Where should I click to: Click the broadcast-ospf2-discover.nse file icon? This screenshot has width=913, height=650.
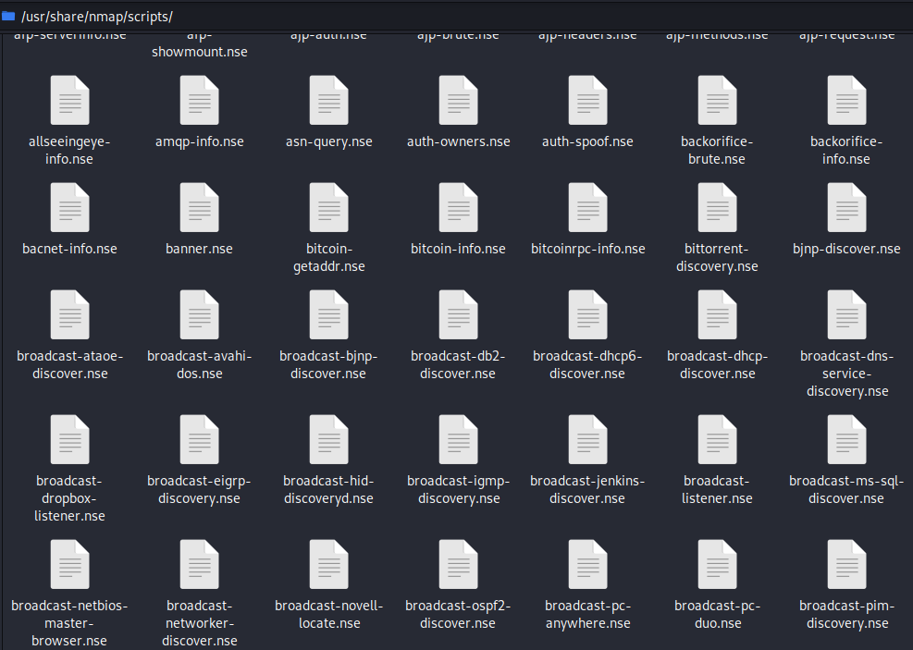(x=458, y=564)
